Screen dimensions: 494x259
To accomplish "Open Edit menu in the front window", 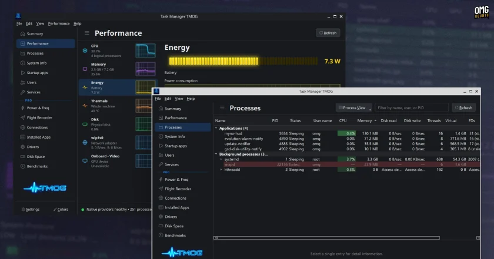I will click(168, 99).
